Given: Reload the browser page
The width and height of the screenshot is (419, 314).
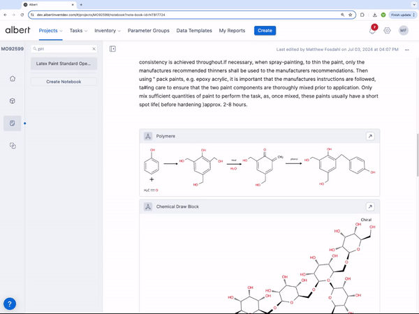Looking at the screenshot, I should [22, 15].
